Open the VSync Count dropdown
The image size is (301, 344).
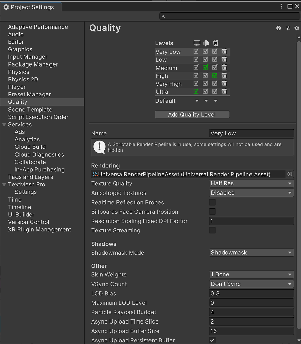pos(251,284)
